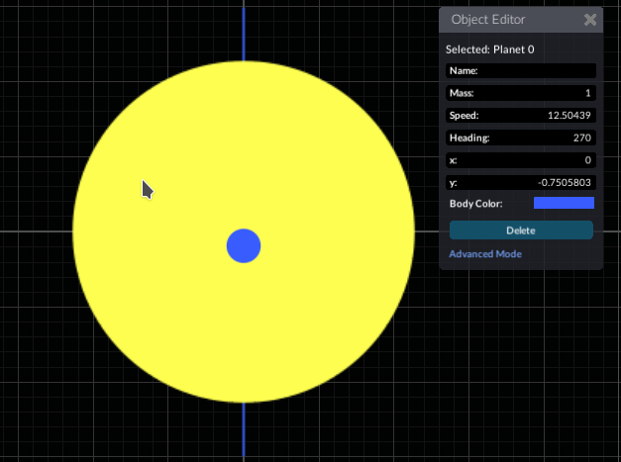Image resolution: width=621 pixels, height=462 pixels.
Task: Click the 'Speed:' label text
Action: click(x=465, y=116)
